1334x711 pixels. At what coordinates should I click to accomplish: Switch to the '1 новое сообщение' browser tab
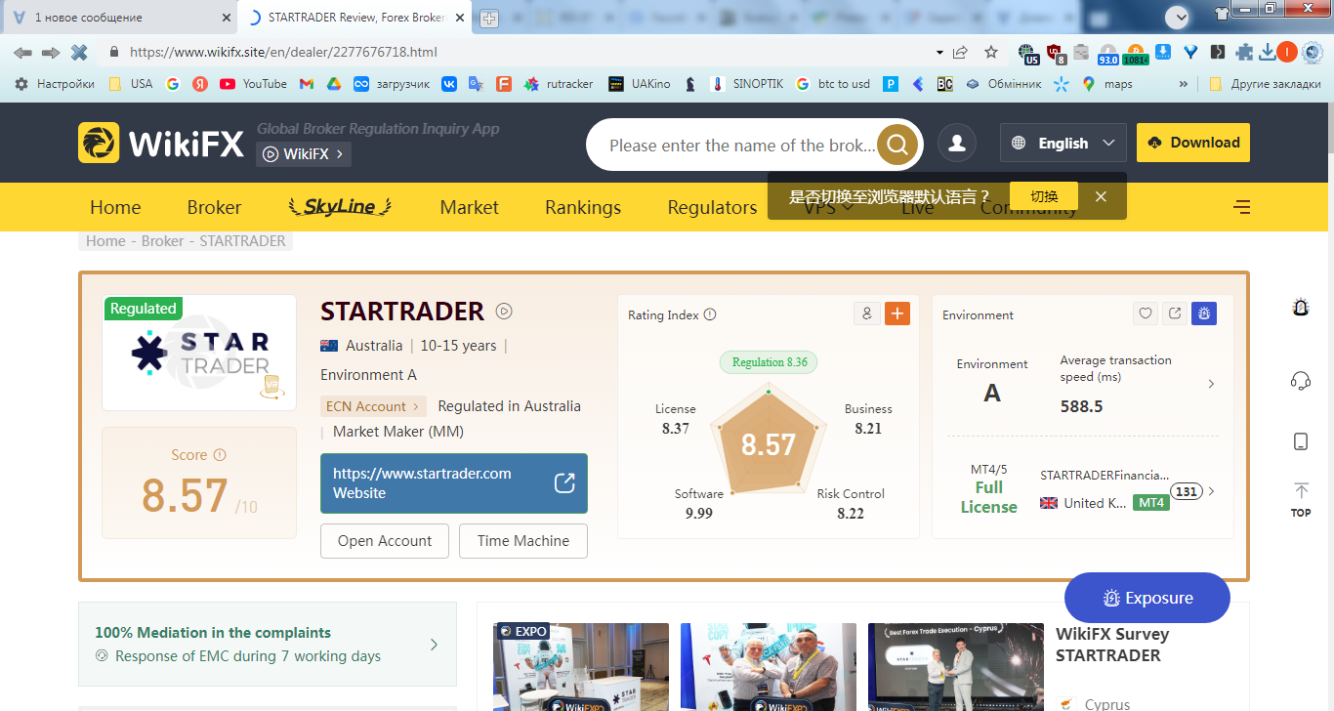[x=117, y=18]
